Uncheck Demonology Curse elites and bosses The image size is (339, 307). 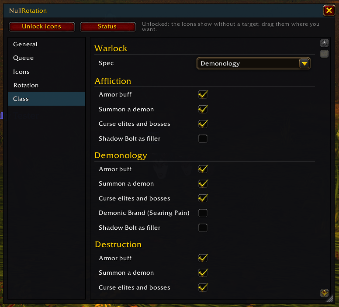pos(203,198)
